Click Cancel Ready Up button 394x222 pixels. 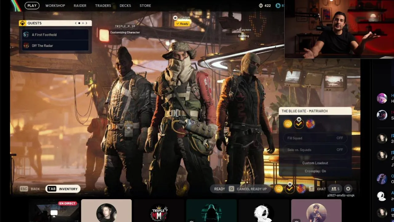[x=252, y=189]
